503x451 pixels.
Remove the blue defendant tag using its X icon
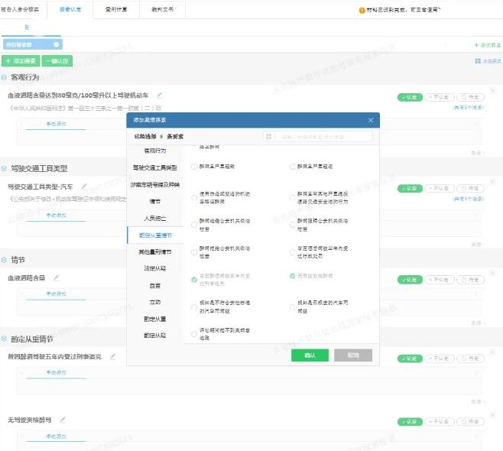coord(56,45)
